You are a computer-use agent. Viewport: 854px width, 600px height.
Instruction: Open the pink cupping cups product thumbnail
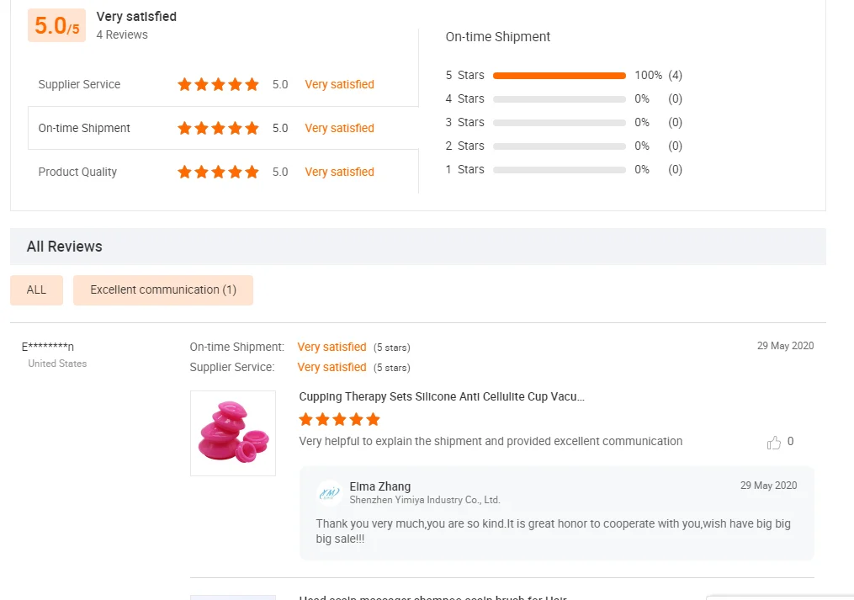(x=233, y=433)
